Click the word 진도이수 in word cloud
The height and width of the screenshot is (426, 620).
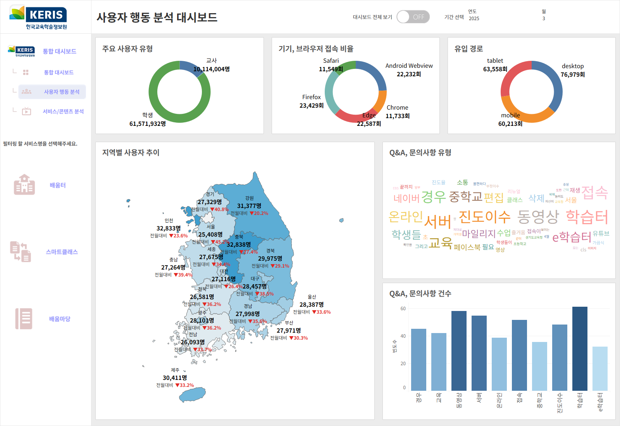484,217
